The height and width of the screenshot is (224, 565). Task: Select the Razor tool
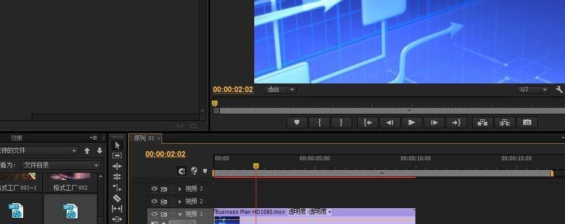click(x=117, y=198)
